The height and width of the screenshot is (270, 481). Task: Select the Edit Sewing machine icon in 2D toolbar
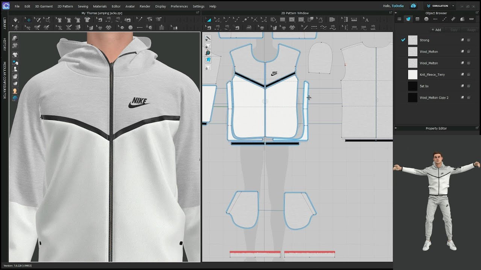208,27
